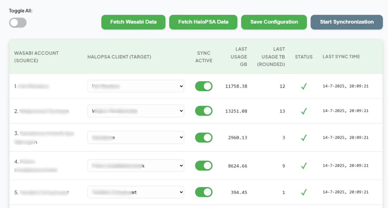The height and width of the screenshot is (208, 388).
Task: Save the current configuration
Action: point(274,22)
